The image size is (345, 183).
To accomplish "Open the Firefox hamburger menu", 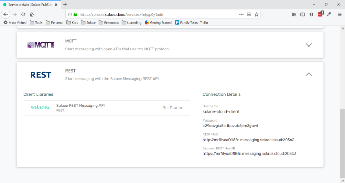I will pos(340,14).
